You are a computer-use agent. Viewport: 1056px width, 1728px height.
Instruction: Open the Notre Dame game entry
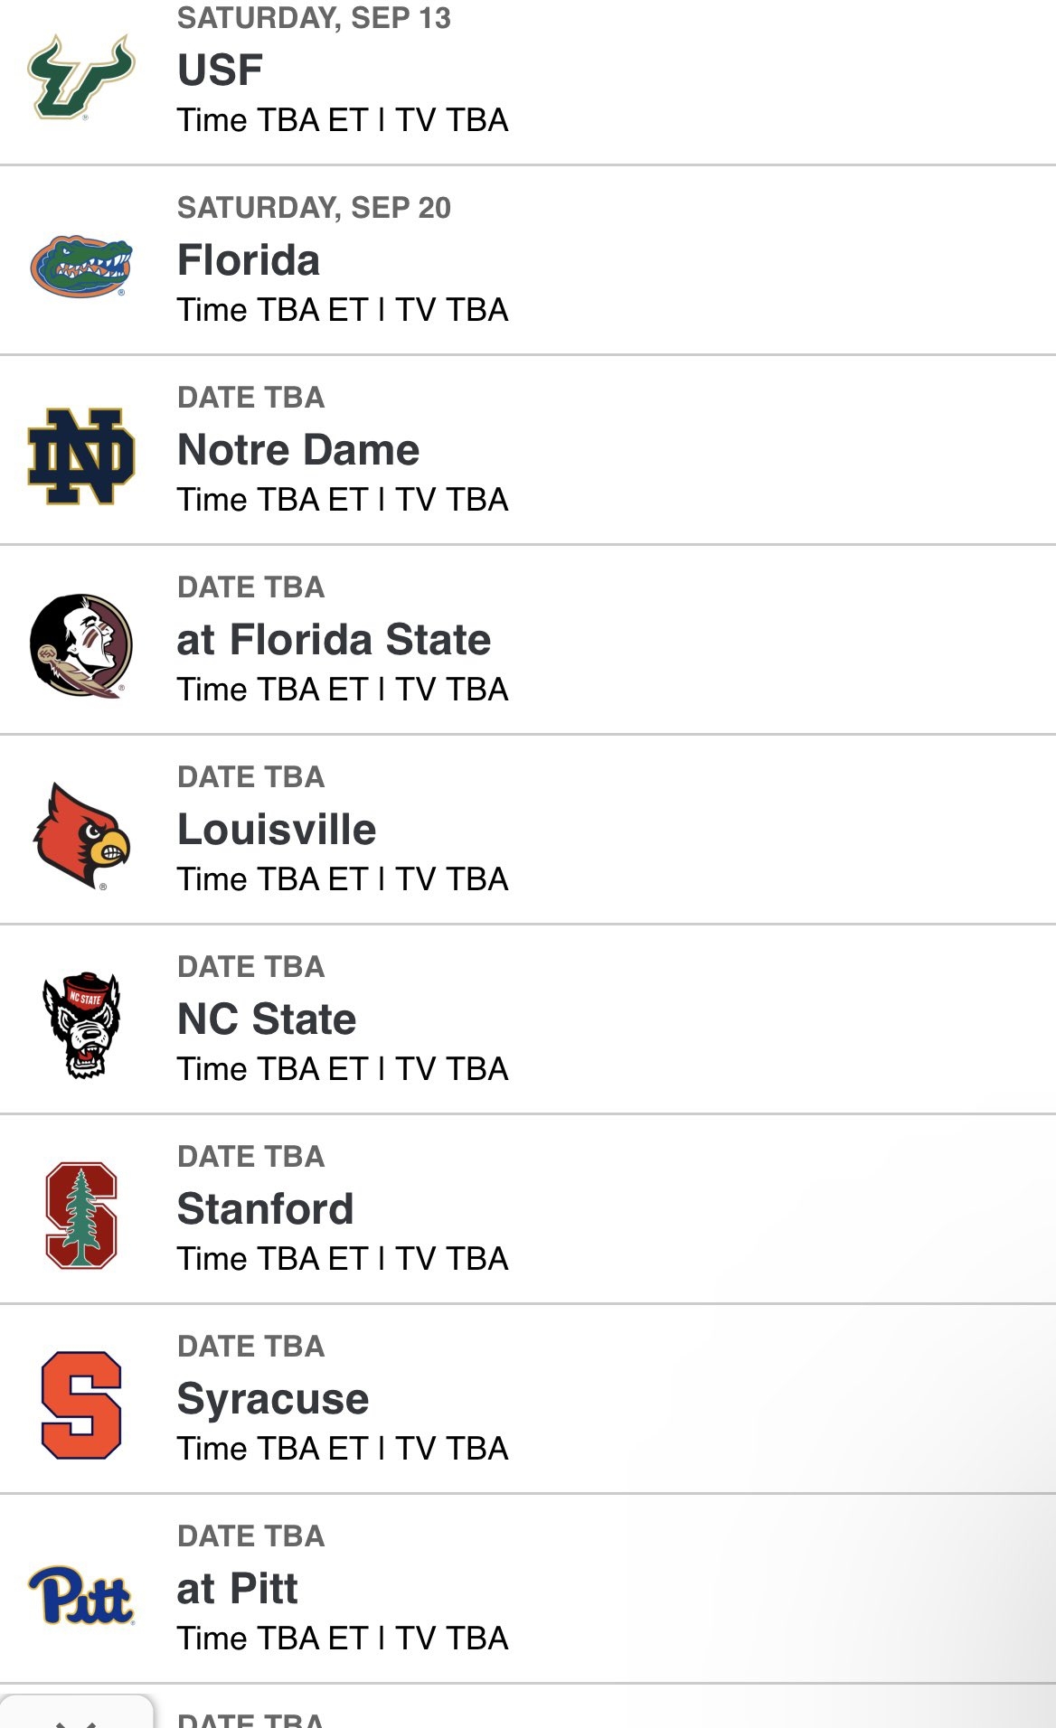298,450
